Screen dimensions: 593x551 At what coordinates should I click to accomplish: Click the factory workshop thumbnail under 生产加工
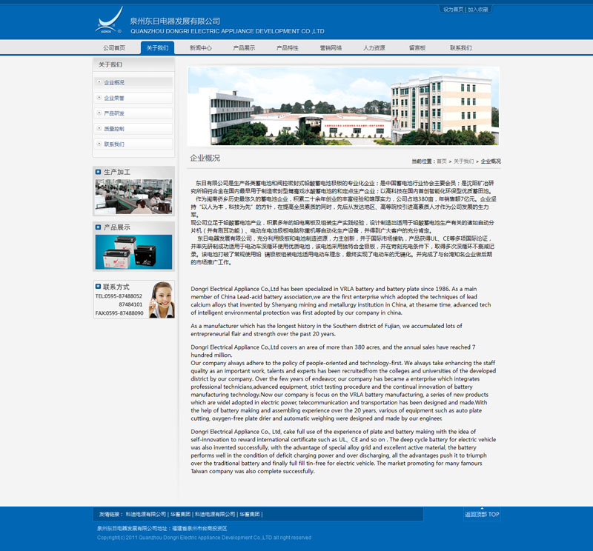pyautogui.click(x=133, y=196)
